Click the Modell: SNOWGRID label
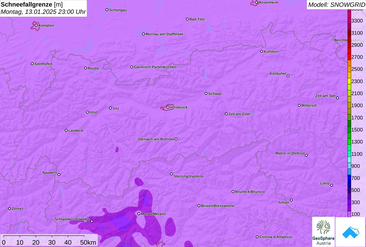Screen dimensions: 366x247 click(x=336, y=4)
